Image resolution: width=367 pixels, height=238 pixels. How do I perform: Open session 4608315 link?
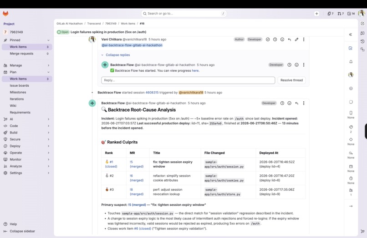pos(152,93)
